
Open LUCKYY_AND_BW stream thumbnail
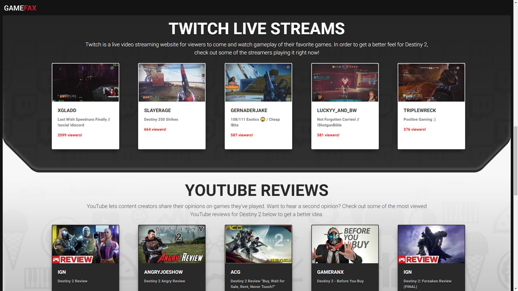(x=345, y=82)
